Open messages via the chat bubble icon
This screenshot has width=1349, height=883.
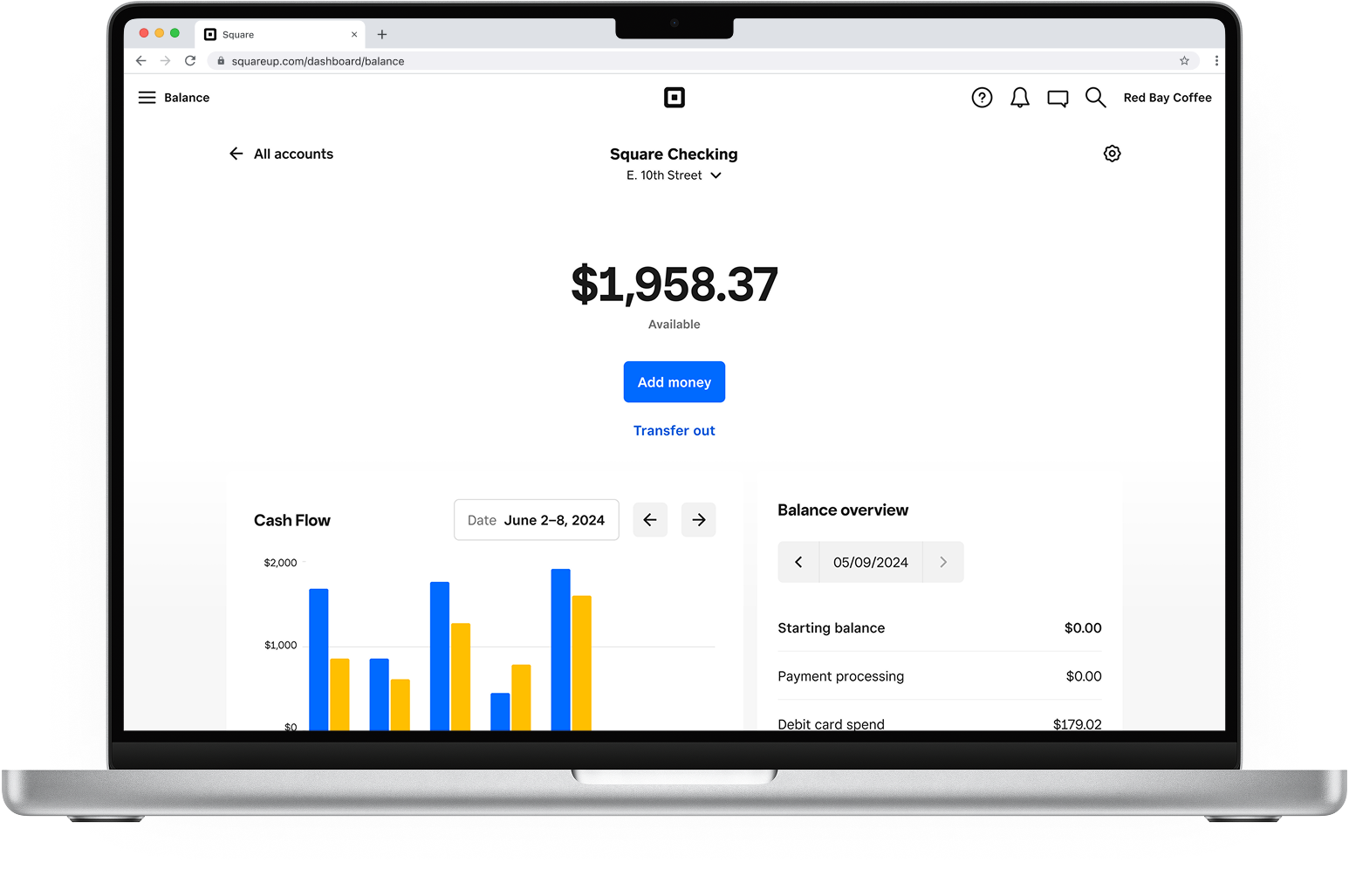[1058, 98]
